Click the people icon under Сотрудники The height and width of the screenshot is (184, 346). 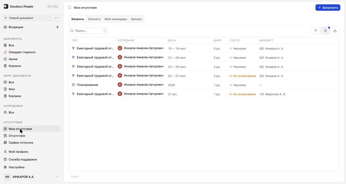[x=5, y=112]
